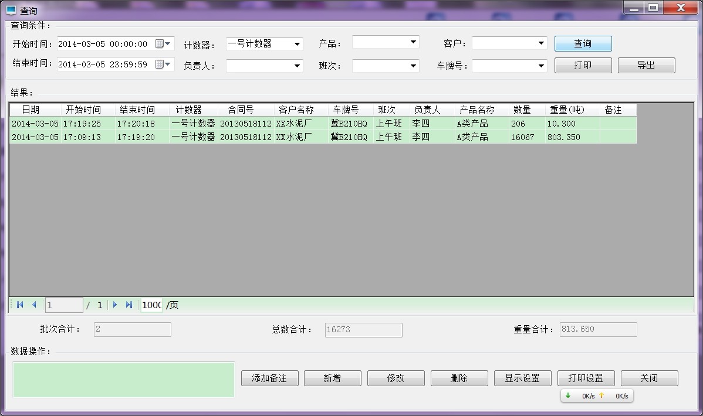Click weight cell 10.300

(573, 123)
